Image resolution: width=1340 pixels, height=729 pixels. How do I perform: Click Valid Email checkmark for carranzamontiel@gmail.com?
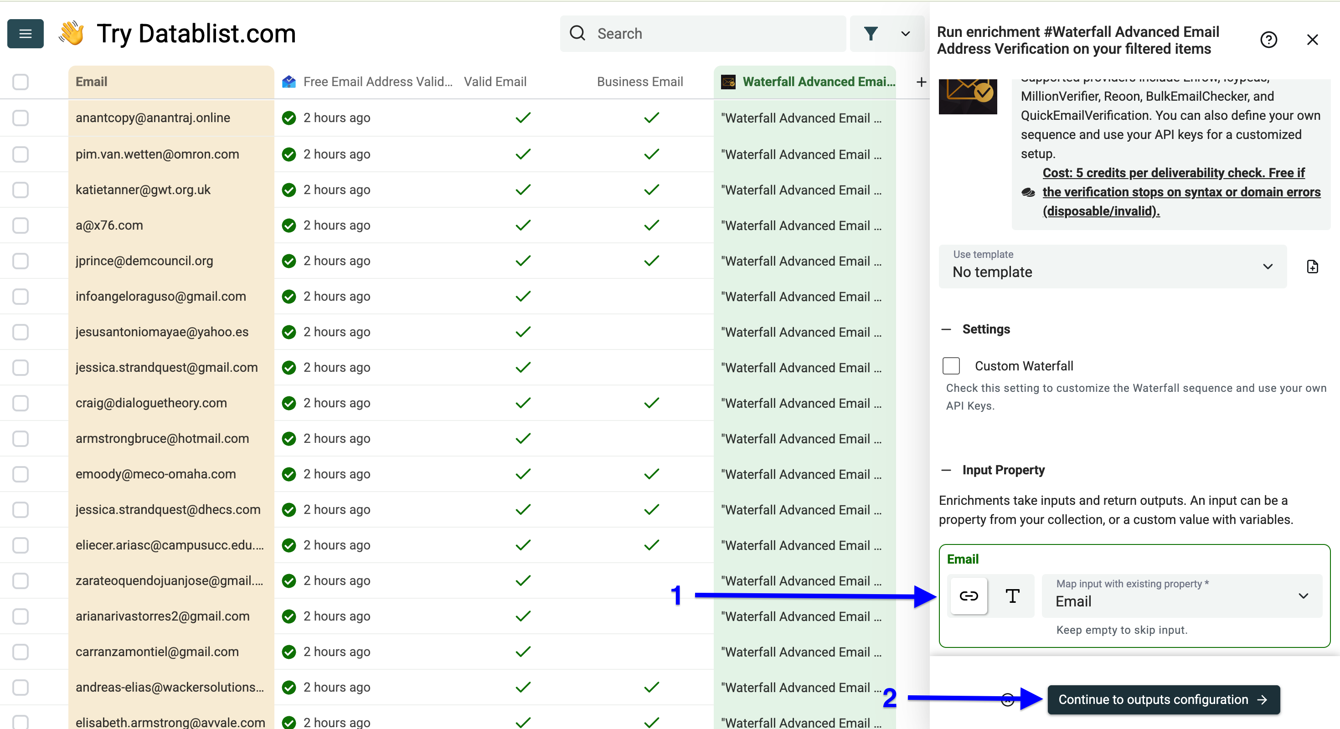coord(523,652)
